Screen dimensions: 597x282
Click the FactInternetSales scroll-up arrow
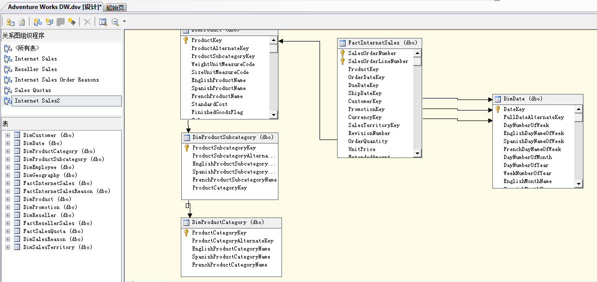(417, 53)
